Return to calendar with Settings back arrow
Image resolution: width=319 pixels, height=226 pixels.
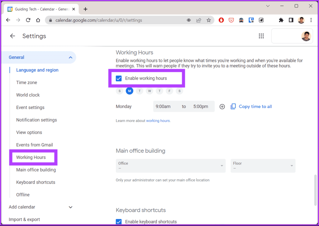click(x=12, y=36)
